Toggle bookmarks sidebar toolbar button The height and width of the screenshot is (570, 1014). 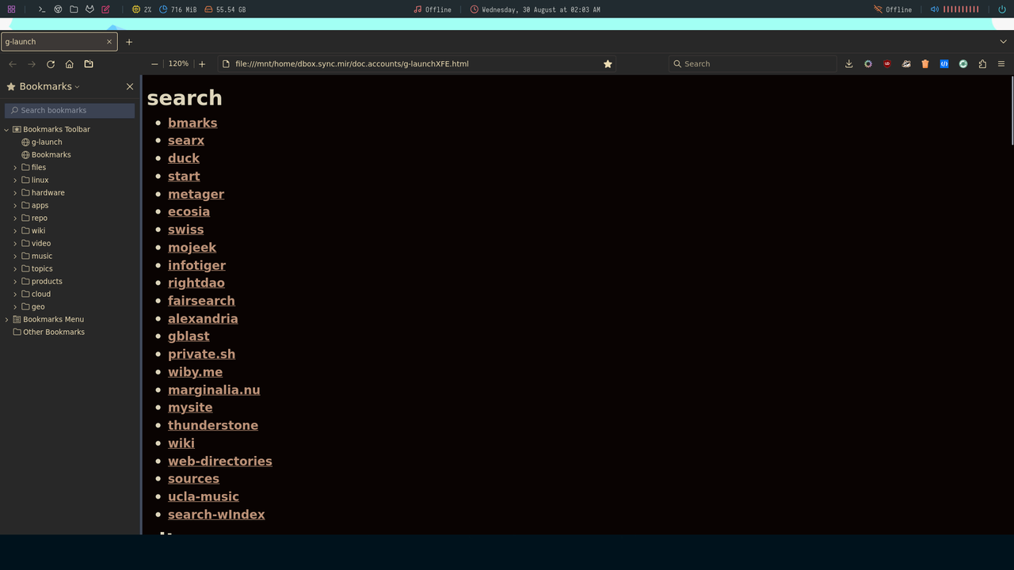point(89,64)
